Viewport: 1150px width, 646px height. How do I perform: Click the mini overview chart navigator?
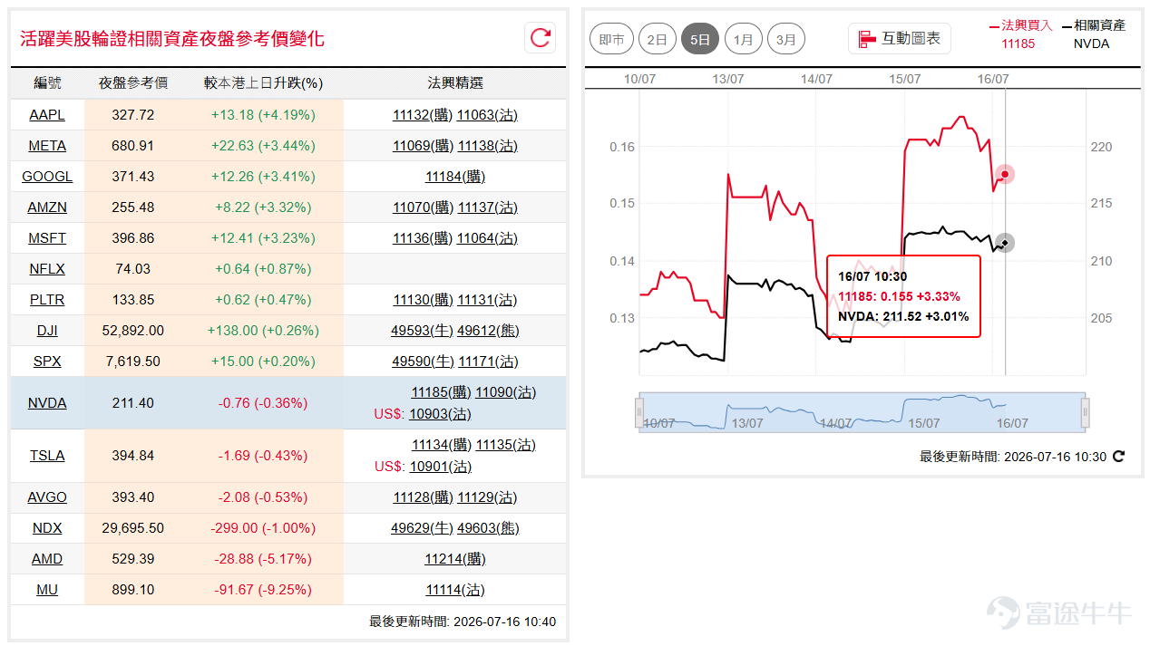pyautogui.click(x=862, y=413)
